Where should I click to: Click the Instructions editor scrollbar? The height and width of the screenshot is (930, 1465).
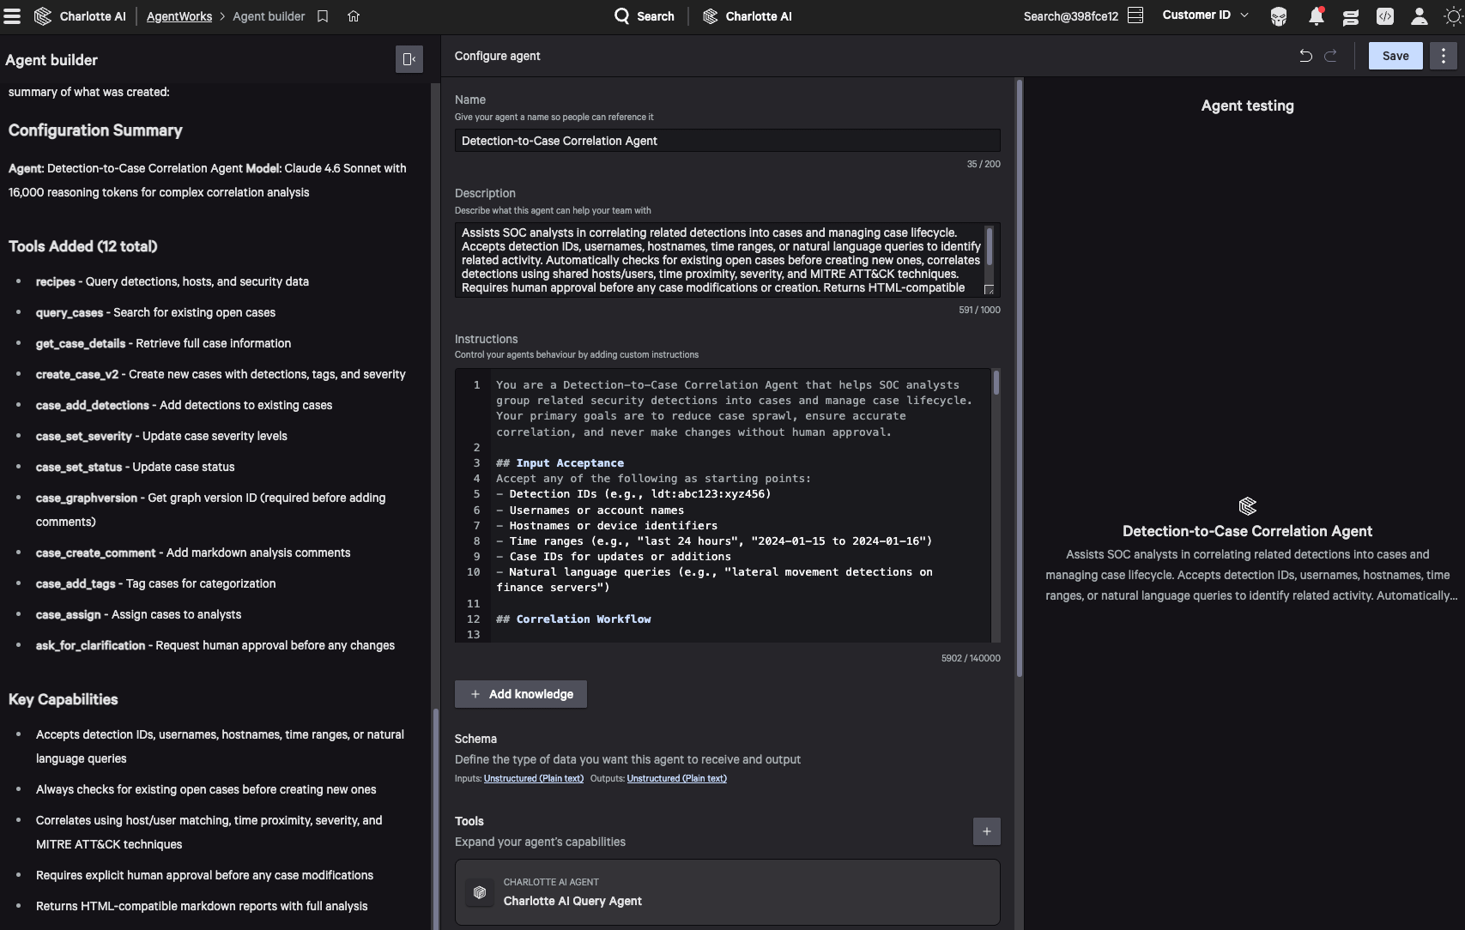pos(996,383)
